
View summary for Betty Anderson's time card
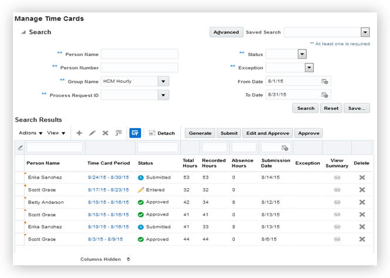click(x=337, y=202)
